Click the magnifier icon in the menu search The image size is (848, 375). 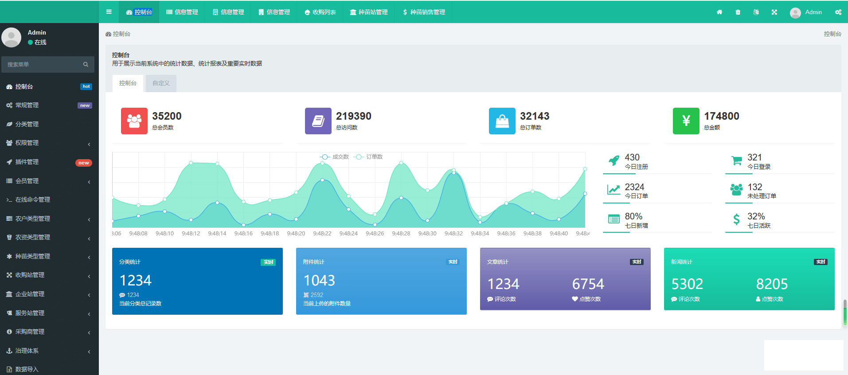pos(86,64)
